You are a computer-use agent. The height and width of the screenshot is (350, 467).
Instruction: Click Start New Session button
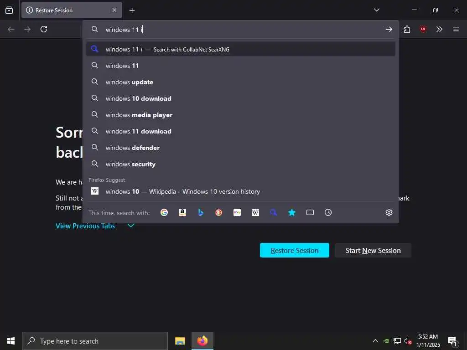point(373,250)
